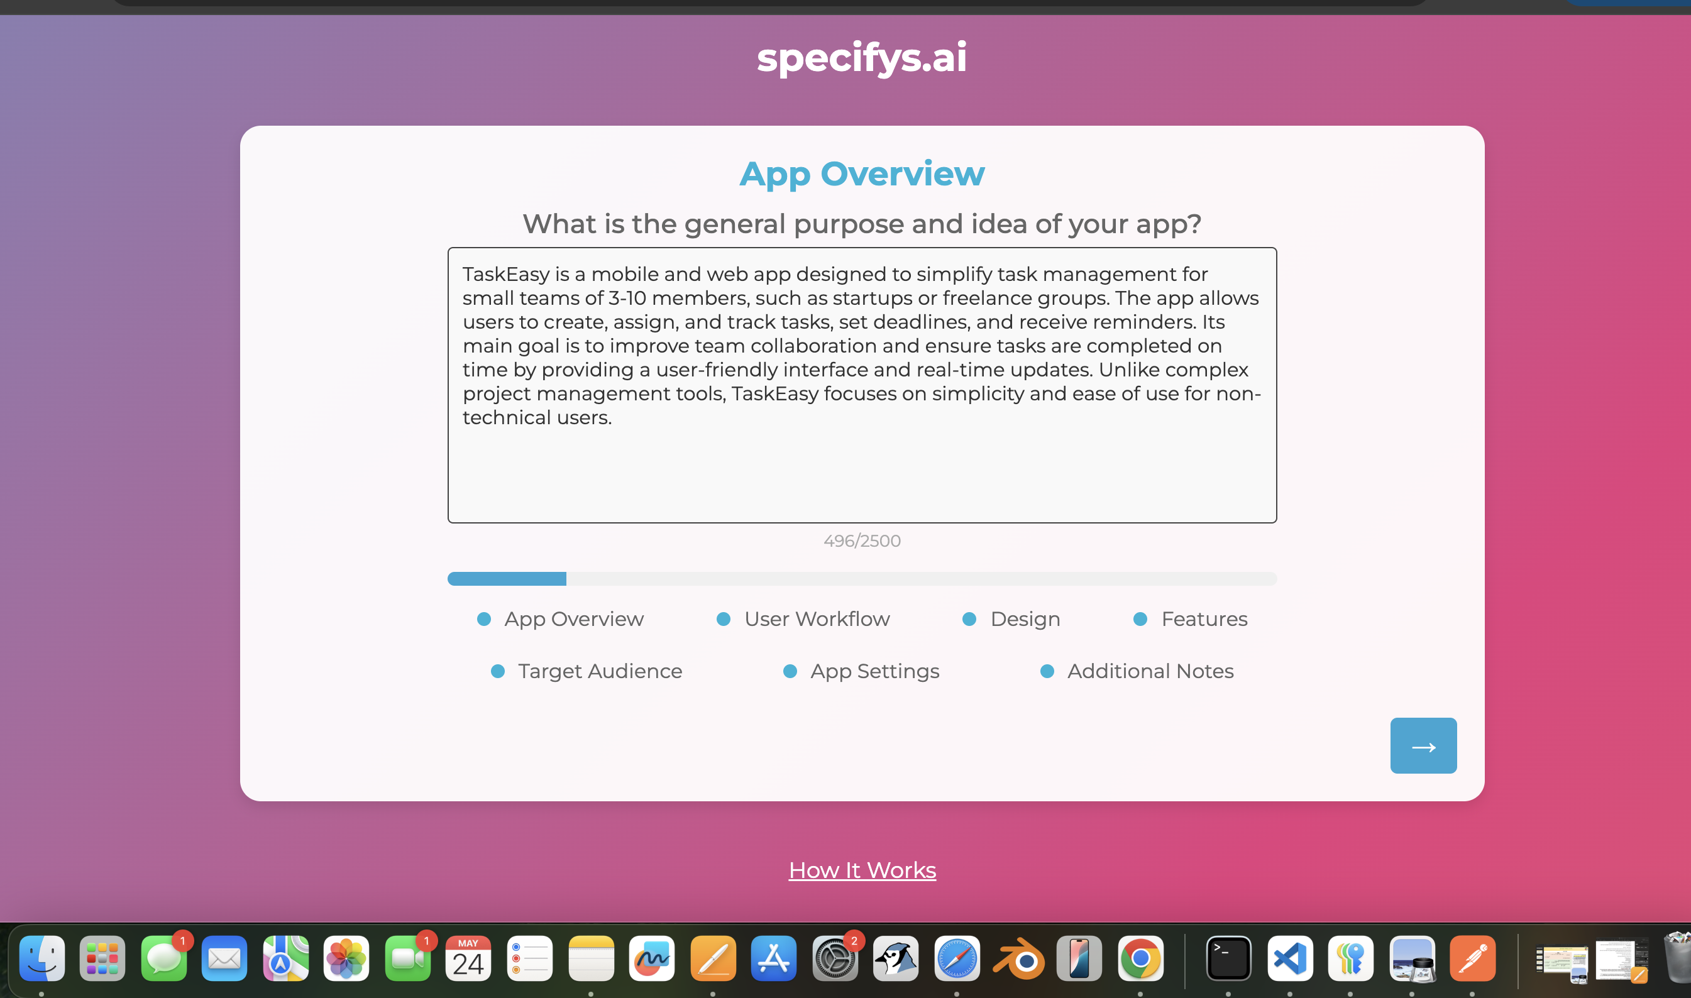Click the blue next arrow button
This screenshot has width=1691, height=998.
(1423, 745)
